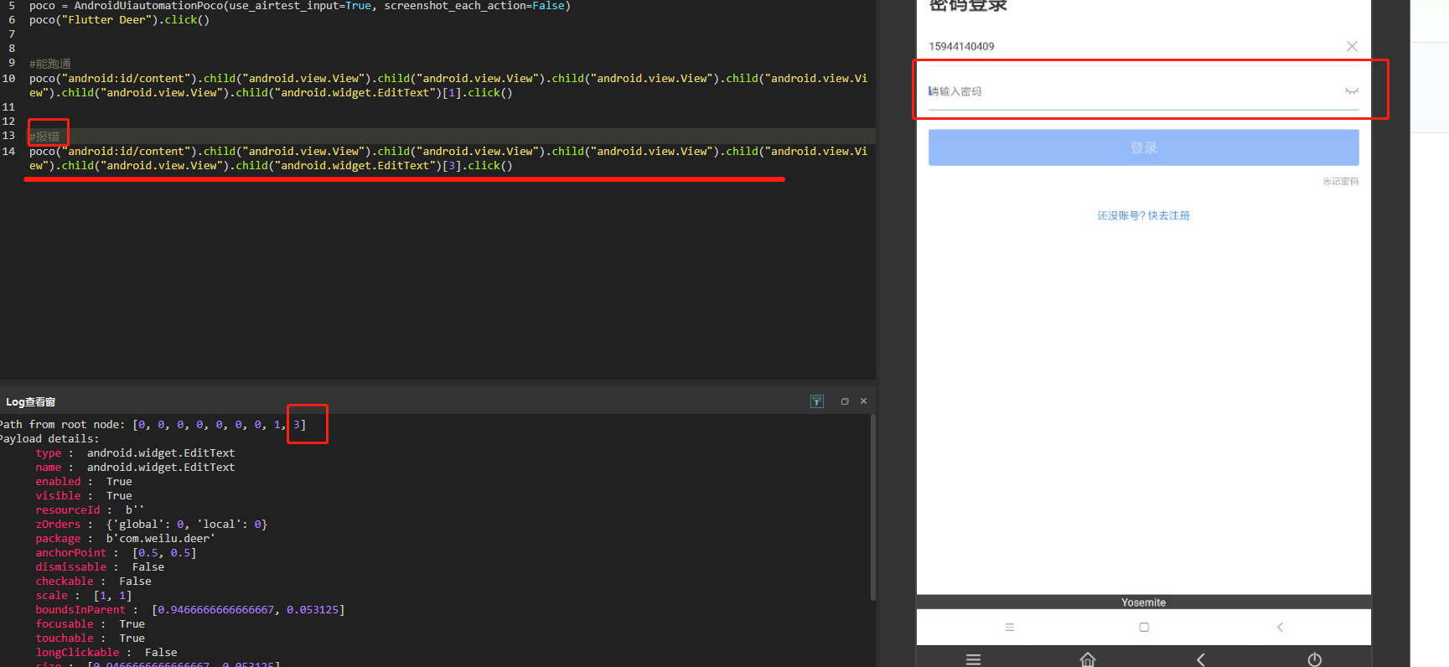
Task: Click the 'visible : True' log row
Action: (84, 496)
